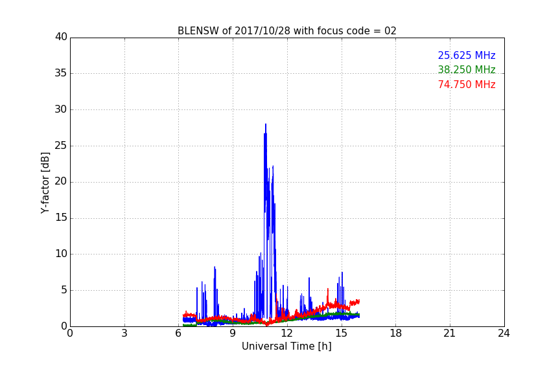Viewport: 560px width, 373px height.
Task: Click x-axis tick label 12
Action: tap(286, 333)
